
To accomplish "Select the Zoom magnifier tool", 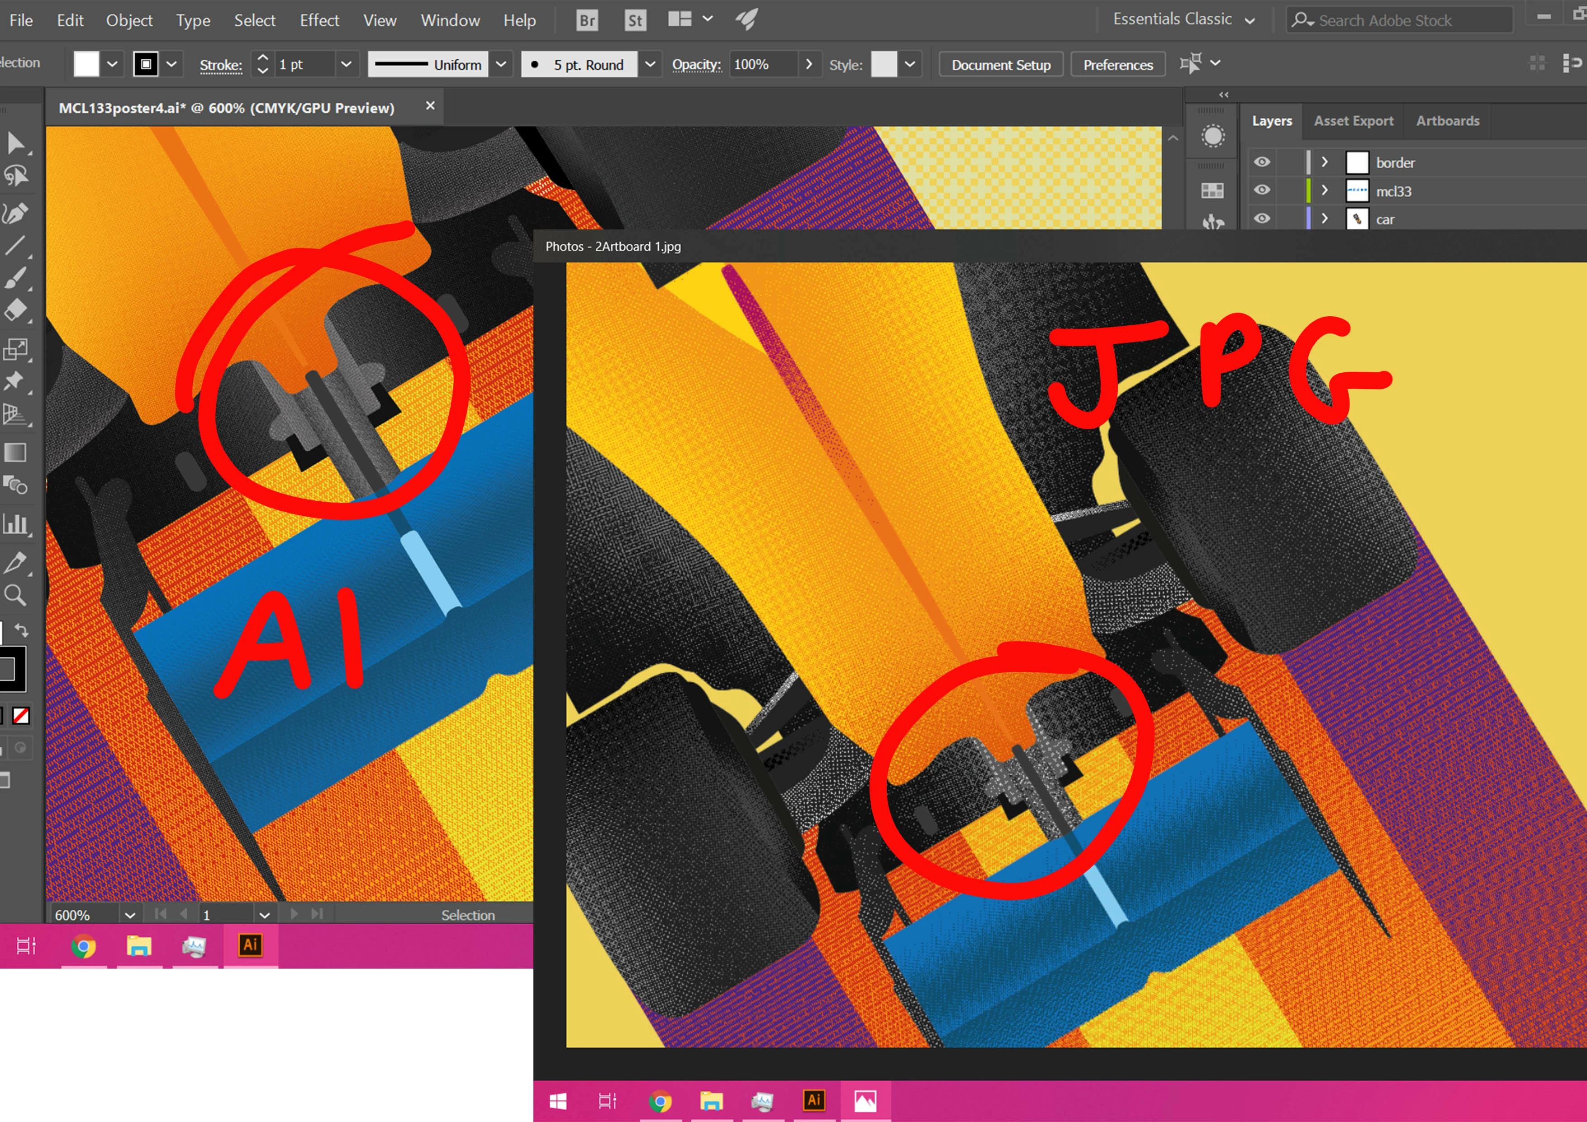I will pos(15,595).
